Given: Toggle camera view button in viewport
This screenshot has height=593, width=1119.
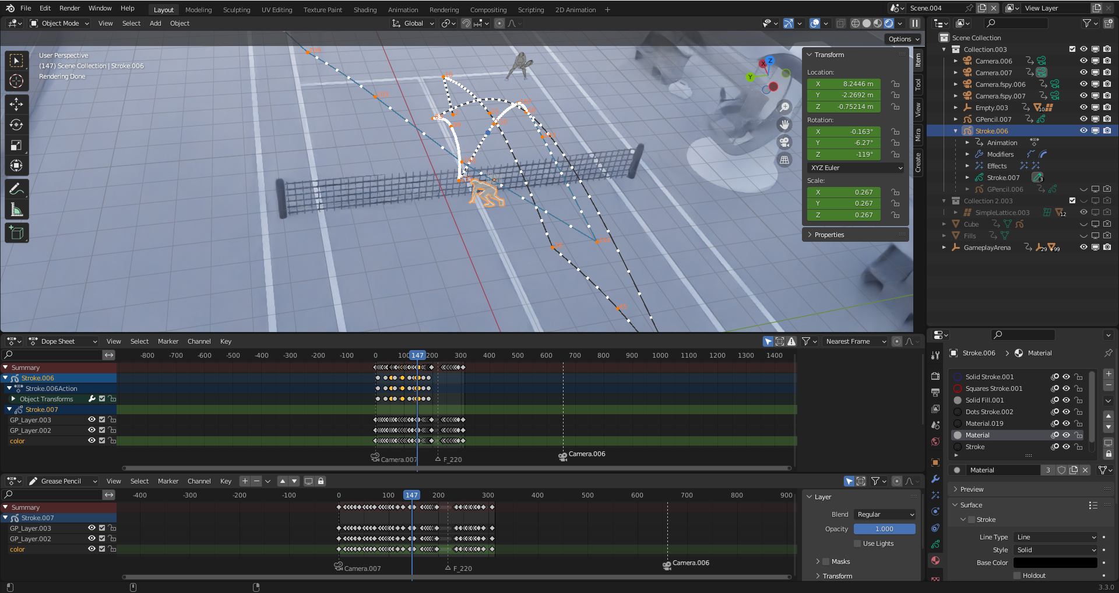Looking at the screenshot, I should coord(784,142).
